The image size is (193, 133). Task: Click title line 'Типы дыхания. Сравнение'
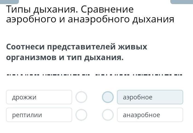pyautogui.click(x=70, y=10)
